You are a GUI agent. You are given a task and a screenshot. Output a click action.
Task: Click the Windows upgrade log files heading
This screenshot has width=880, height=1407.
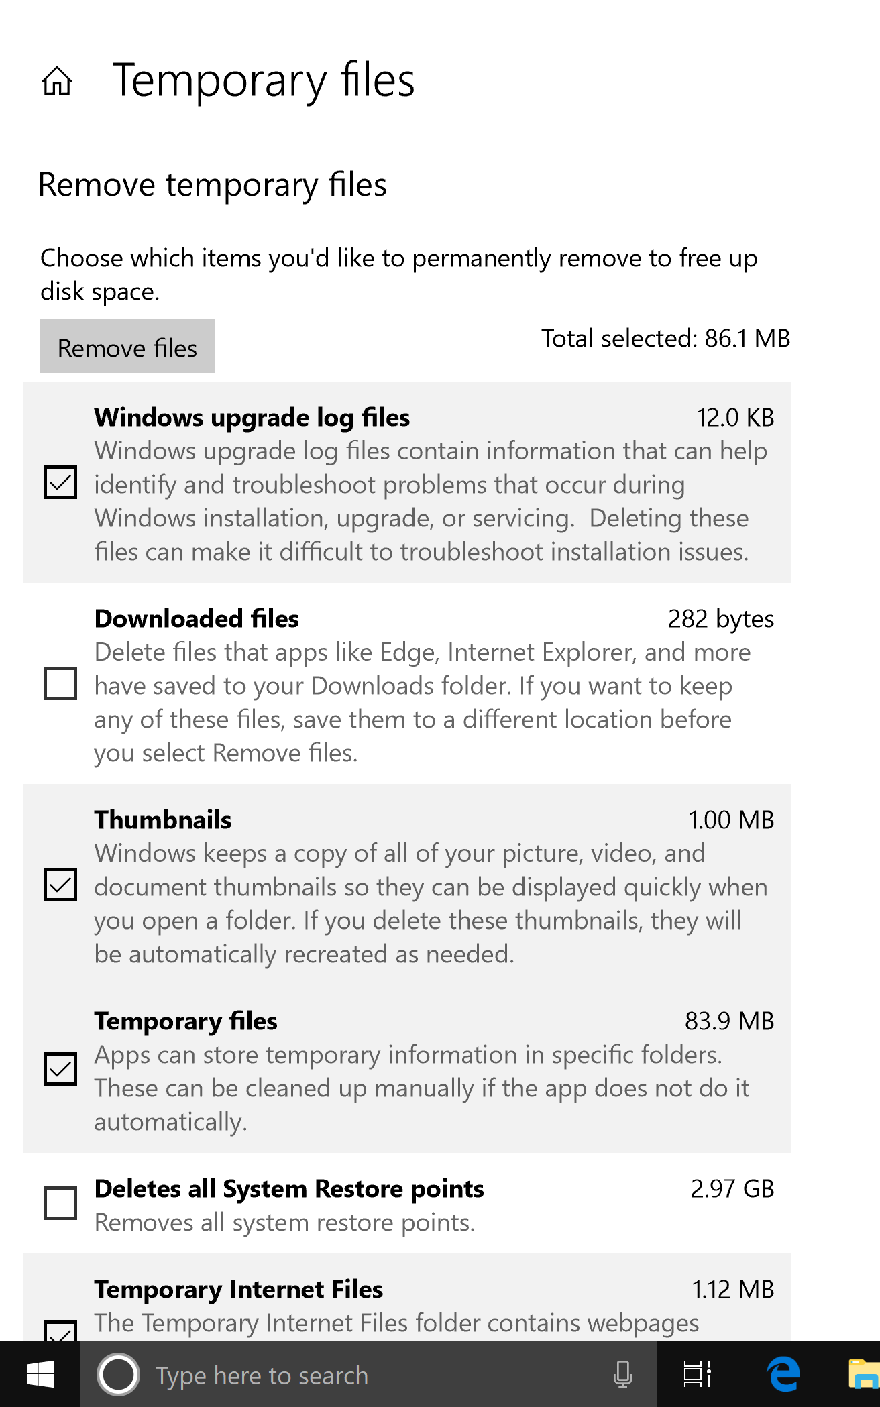point(252,418)
